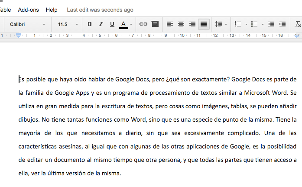
Task: Decrease the paragraph indent
Action: click(271, 24)
